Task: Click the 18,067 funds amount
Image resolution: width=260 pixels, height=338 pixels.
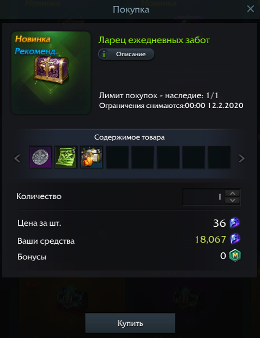Action: coord(210,239)
